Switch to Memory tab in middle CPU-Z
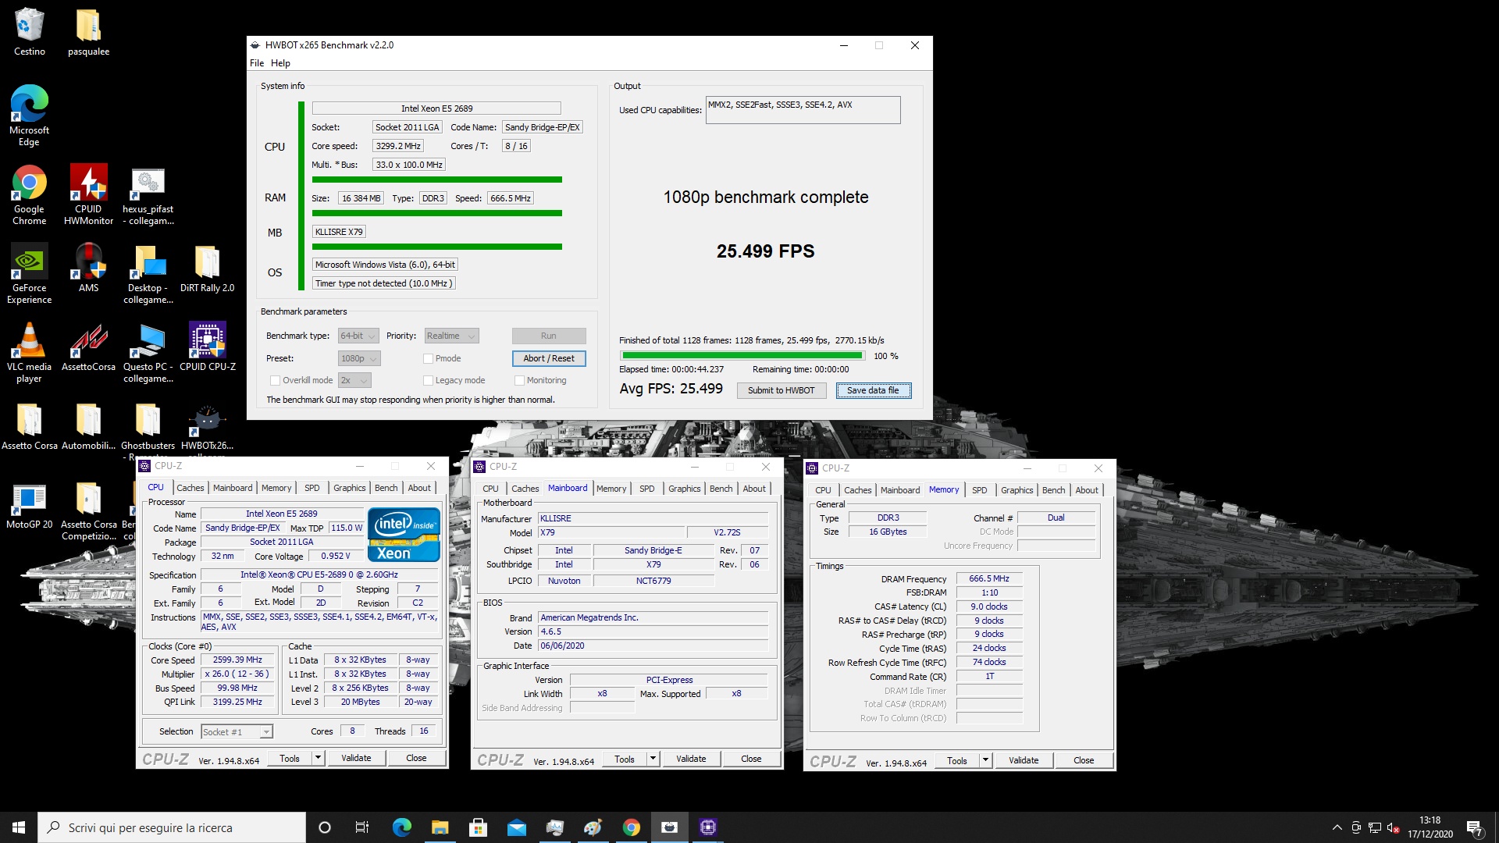 coord(611,489)
